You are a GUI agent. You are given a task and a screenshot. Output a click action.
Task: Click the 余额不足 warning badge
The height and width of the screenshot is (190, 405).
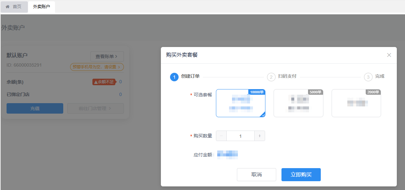pyautogui.click(x=104, y=82)
